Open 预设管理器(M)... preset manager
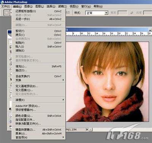Viewport: 152px width, 143px height. coord(38,110)
